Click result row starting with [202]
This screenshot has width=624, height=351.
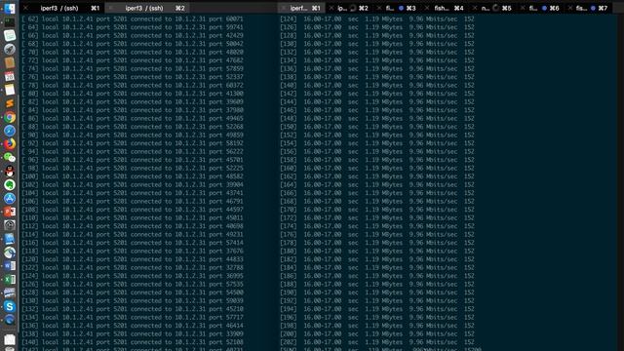click(x=377, y=342)
